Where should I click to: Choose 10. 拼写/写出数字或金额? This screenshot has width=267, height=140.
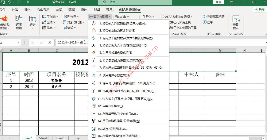point(129,91)
